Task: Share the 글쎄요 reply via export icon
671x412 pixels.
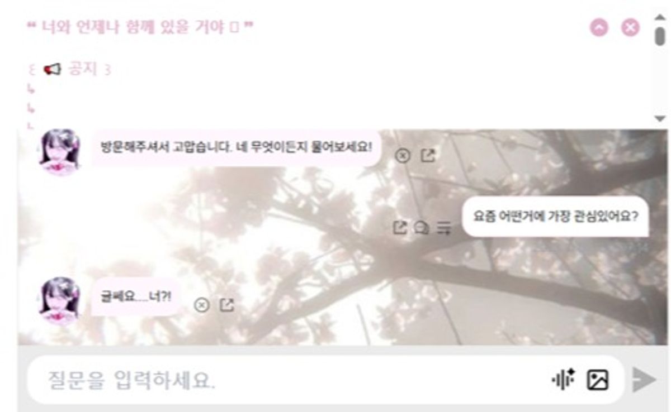Action: click(x=226, y=305)
